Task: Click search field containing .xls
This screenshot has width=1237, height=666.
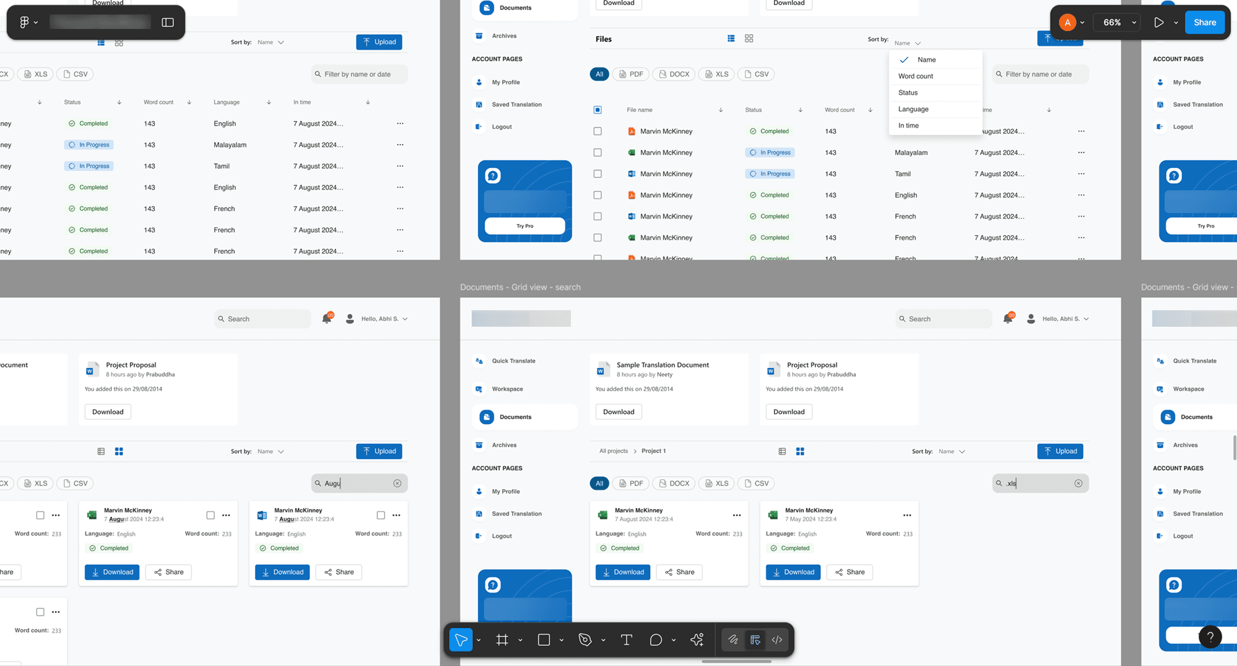Action: (1039, 483)
